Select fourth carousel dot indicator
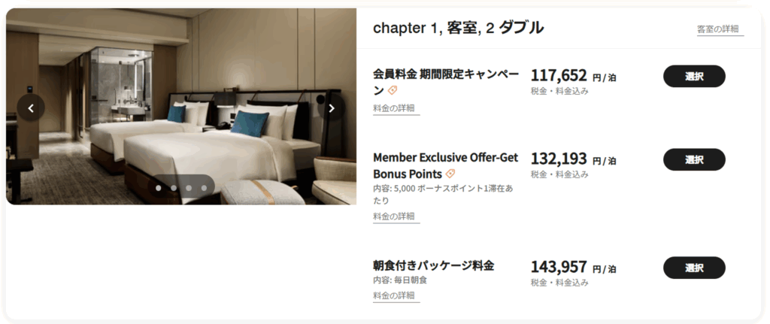This screenshot has width=770, height=324. (x=204, y=188)
